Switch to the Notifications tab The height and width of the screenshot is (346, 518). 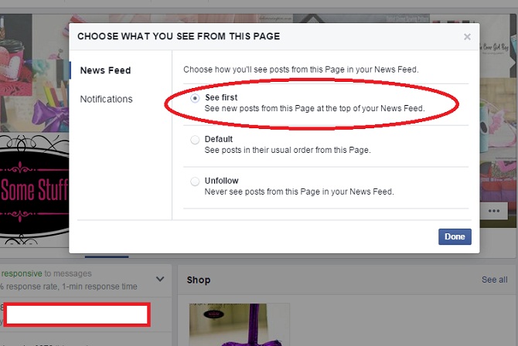click(x=107, y=99)
